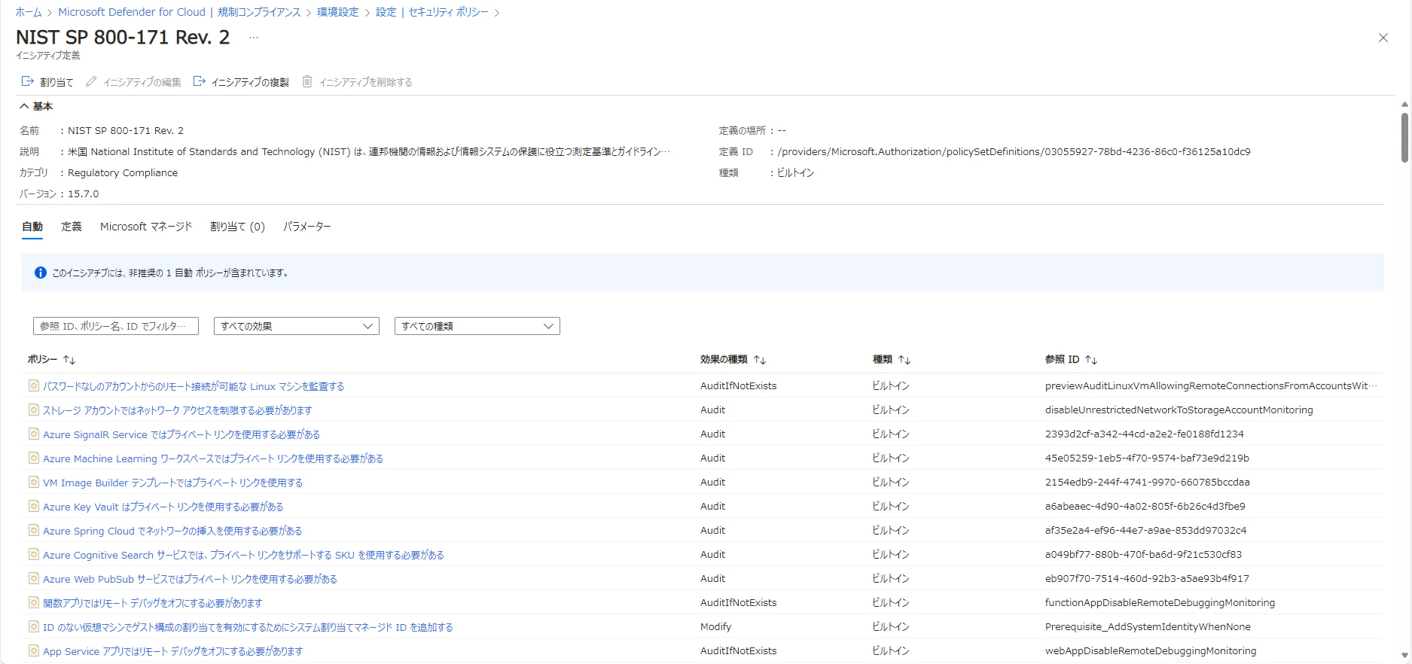Screen dimensions: 1412x664
Task: Click policy icon of Azure Machine Learning row
Action: [34, 458]
